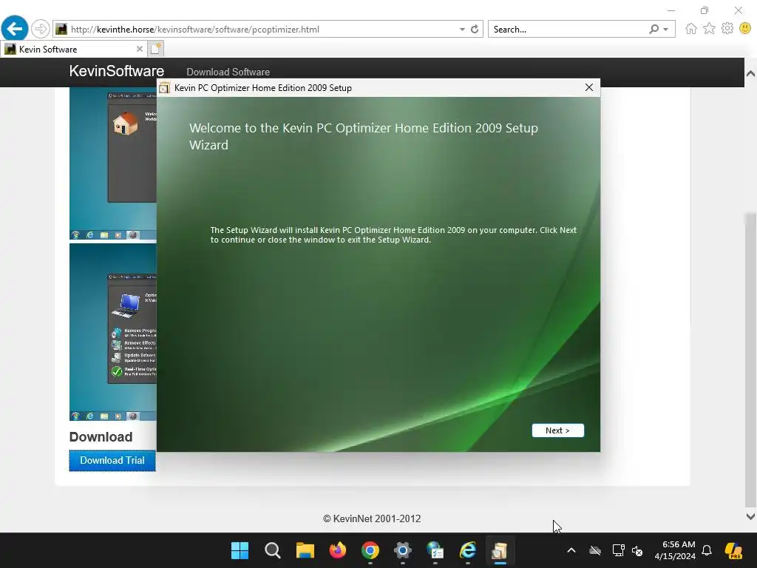Click the Welcome to the Setup Wizard heading
Screen dimensions: 757x568
tap(364, 136)
